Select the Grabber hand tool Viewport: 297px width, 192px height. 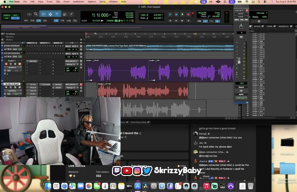(x=57, y=14)
